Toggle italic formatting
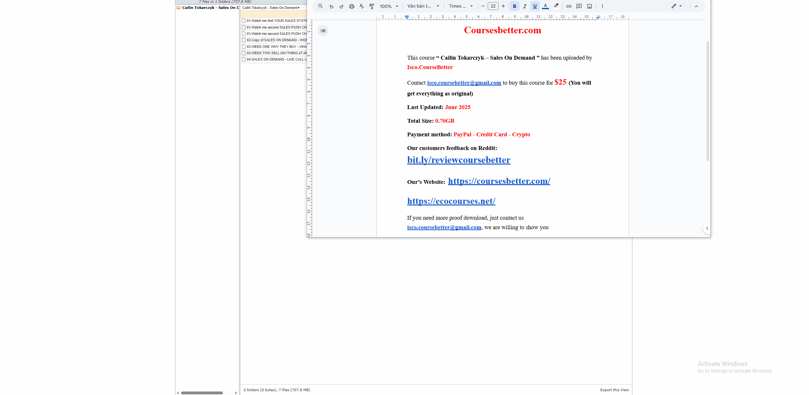Screen dimensions: 809x395 [x=525, y=6]
